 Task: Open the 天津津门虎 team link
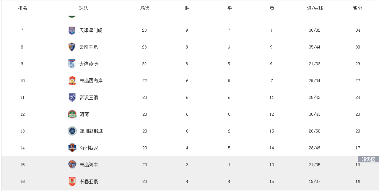pyautogui.click(x=91, y=31)
